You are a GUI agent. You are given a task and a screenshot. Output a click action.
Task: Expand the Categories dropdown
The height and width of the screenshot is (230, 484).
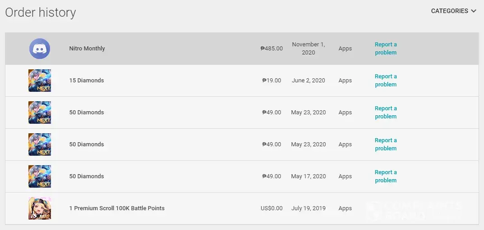(x=450, y=11)
